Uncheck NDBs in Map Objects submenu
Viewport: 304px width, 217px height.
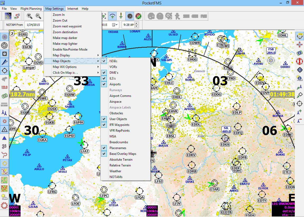(x=125, y=61)
